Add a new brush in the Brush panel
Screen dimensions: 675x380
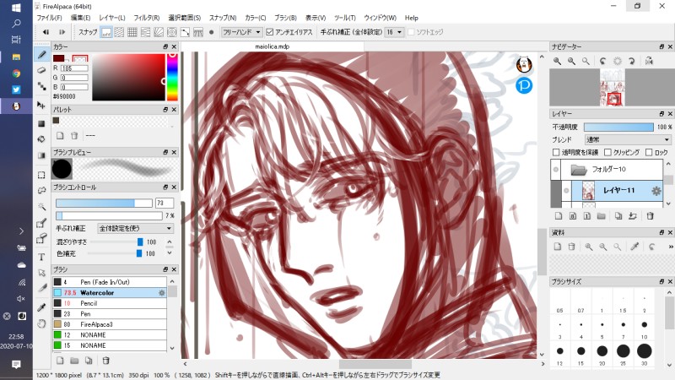coord(60,361)
